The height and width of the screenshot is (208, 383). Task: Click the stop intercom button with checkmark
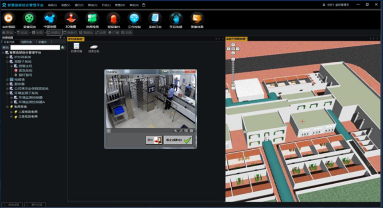pyautogui.click(x=178, y=140)
